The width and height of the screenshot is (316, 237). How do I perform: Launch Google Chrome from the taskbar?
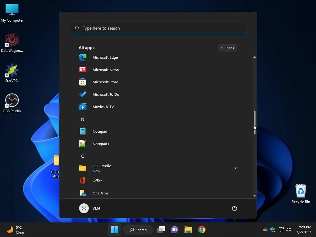(x=202, y=230)
